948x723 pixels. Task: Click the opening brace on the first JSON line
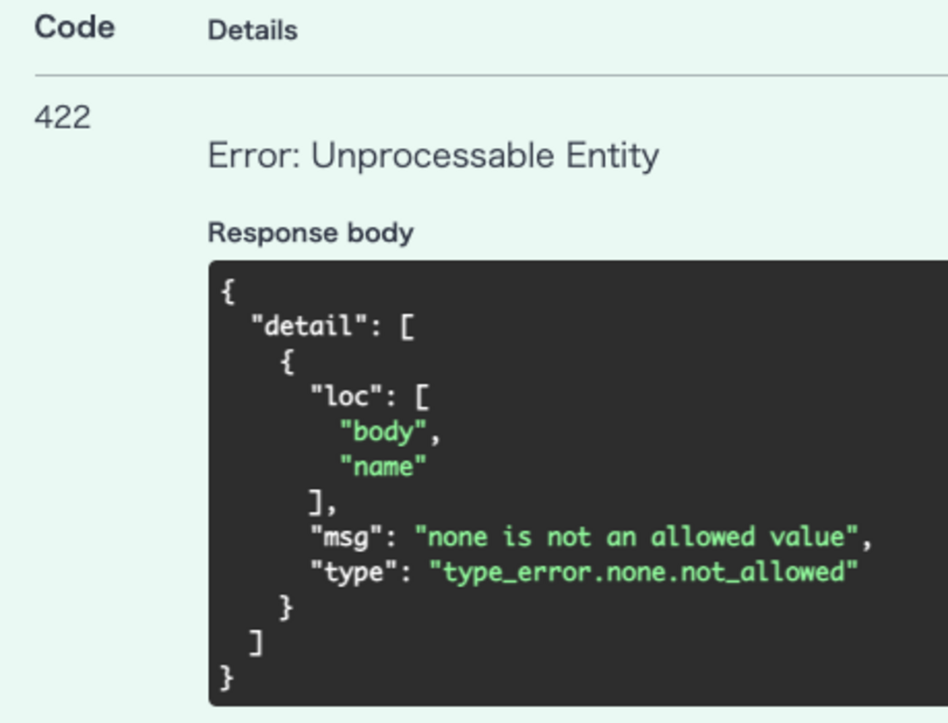coord(228,291)
